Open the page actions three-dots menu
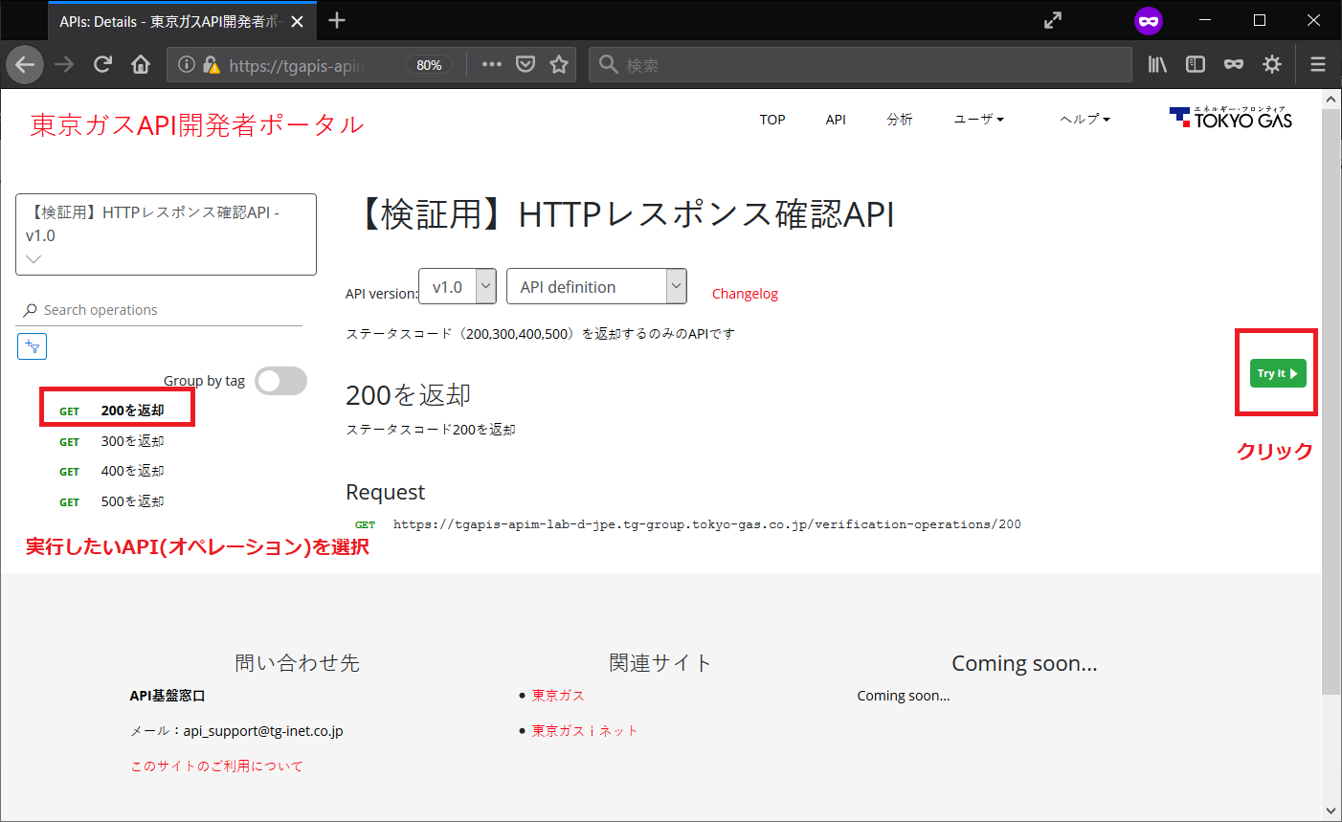Viewport: 1342px width, 822px height. point(492,65)
